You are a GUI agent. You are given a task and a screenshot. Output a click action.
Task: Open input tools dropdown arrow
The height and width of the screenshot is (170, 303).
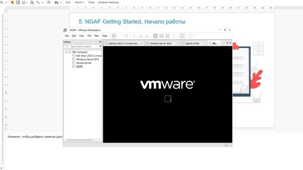[x=61, y=2]
